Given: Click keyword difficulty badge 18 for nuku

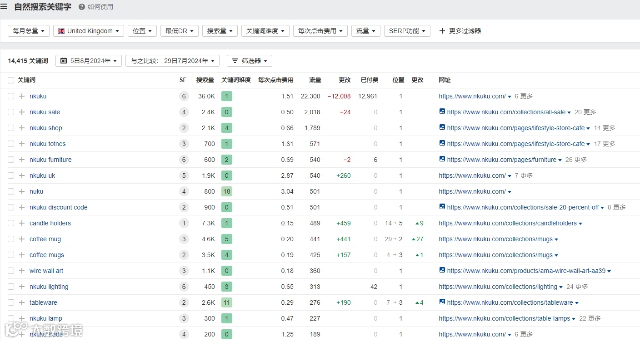Looking at the screenshot, I should (x=227, y=191).
